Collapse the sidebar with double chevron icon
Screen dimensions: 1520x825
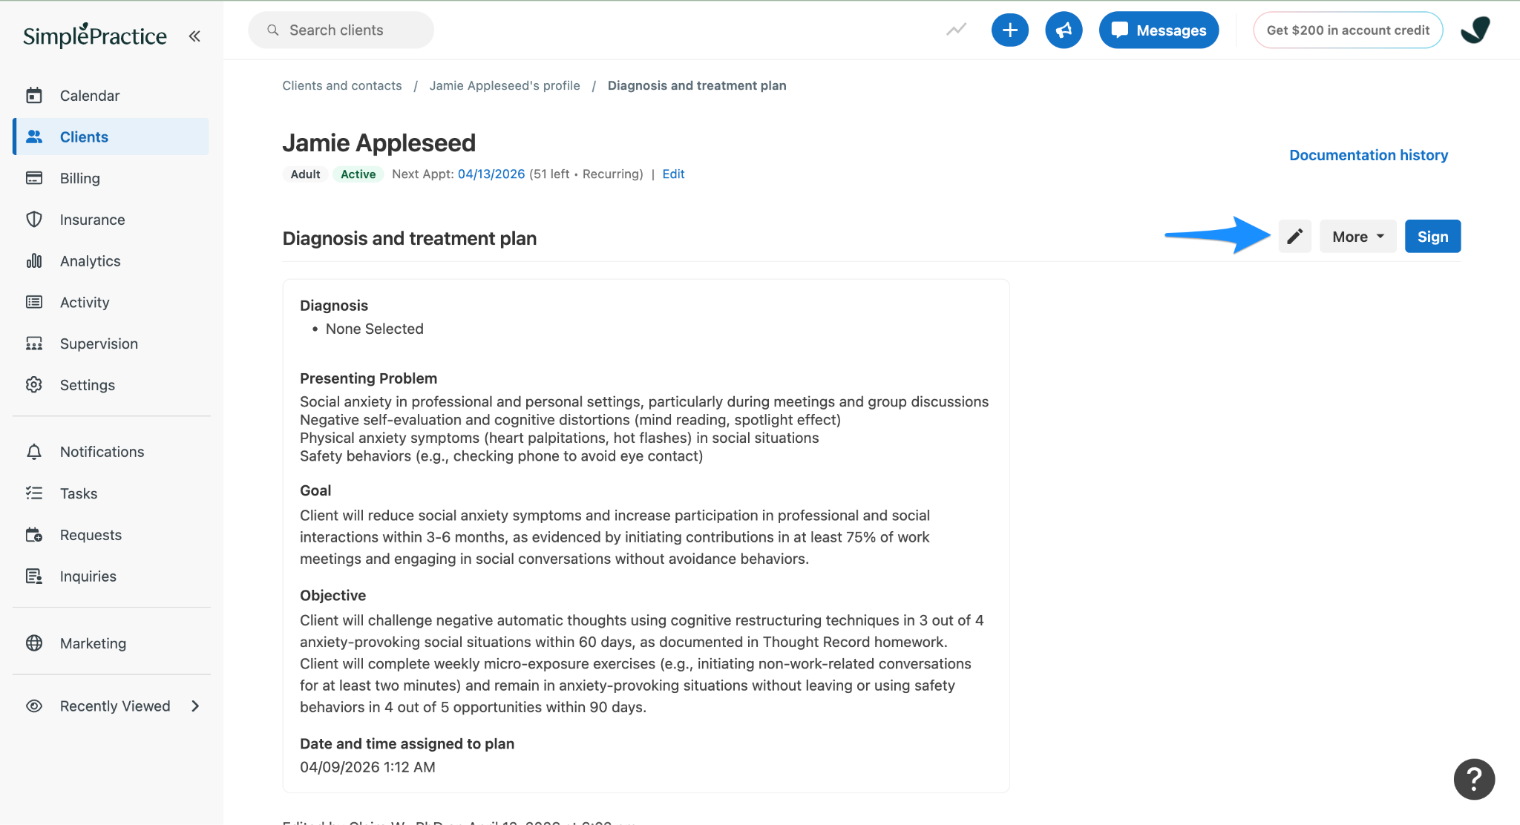194,36
